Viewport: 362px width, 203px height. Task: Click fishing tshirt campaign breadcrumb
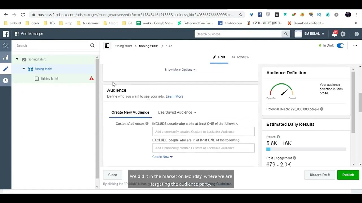click(x=123, y=46)
